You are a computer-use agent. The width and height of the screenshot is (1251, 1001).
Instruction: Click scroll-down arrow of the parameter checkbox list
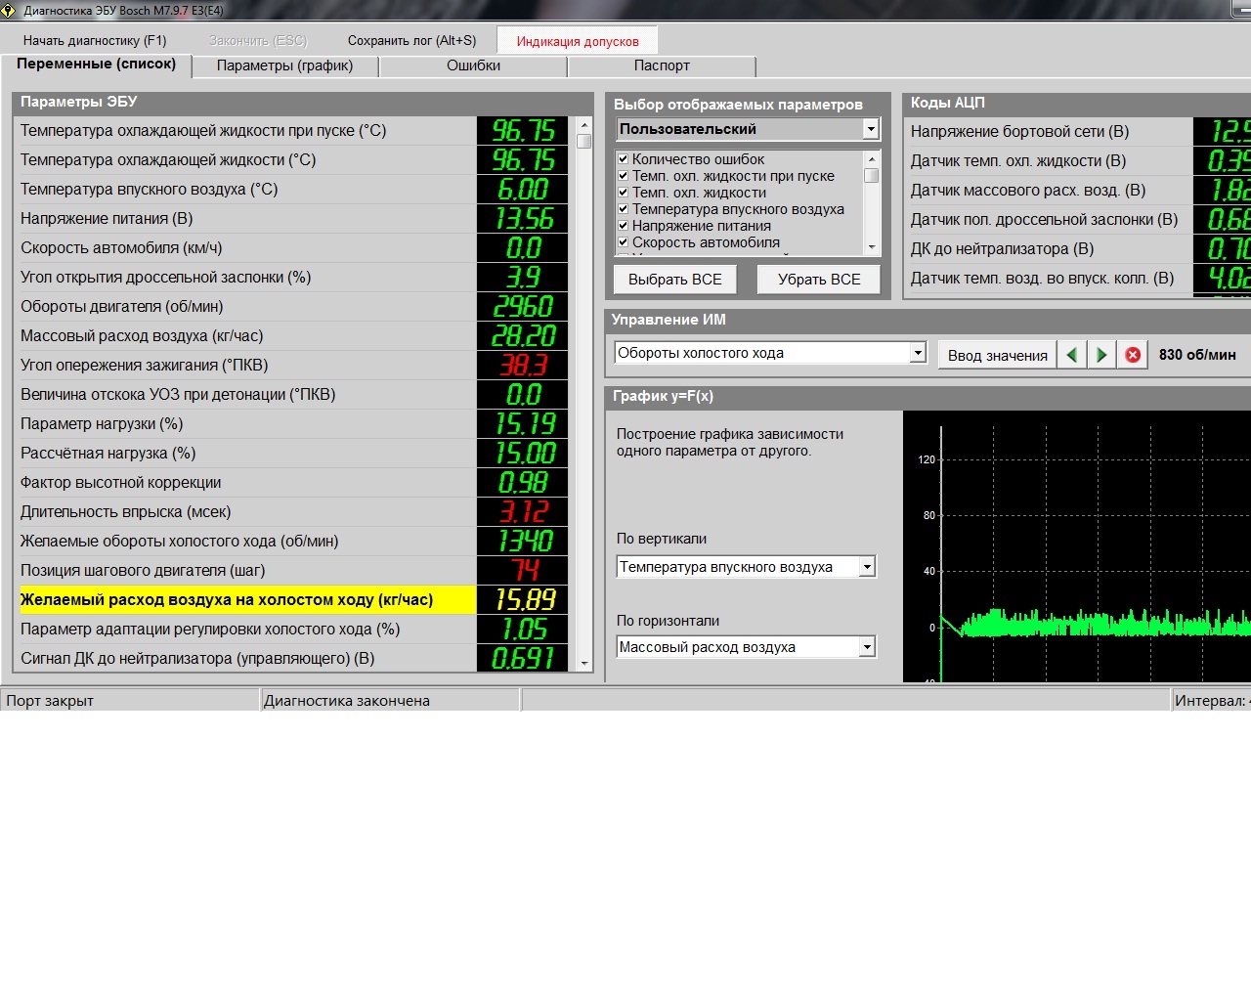(871, 247)
